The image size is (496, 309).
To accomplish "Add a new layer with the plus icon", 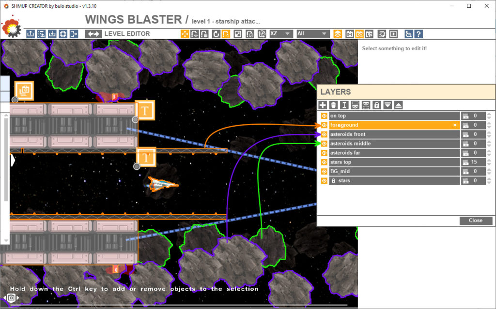I will click(323, 105).
